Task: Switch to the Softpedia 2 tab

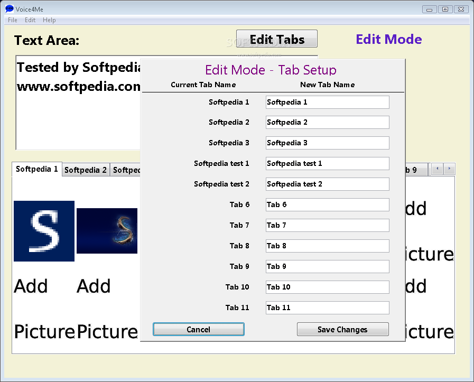Action: (x=86, y=170)
